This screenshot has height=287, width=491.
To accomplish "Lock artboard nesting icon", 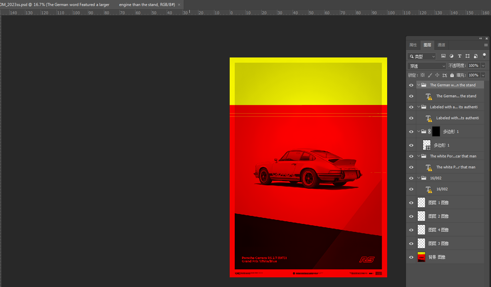I will (x=445, y=75).
